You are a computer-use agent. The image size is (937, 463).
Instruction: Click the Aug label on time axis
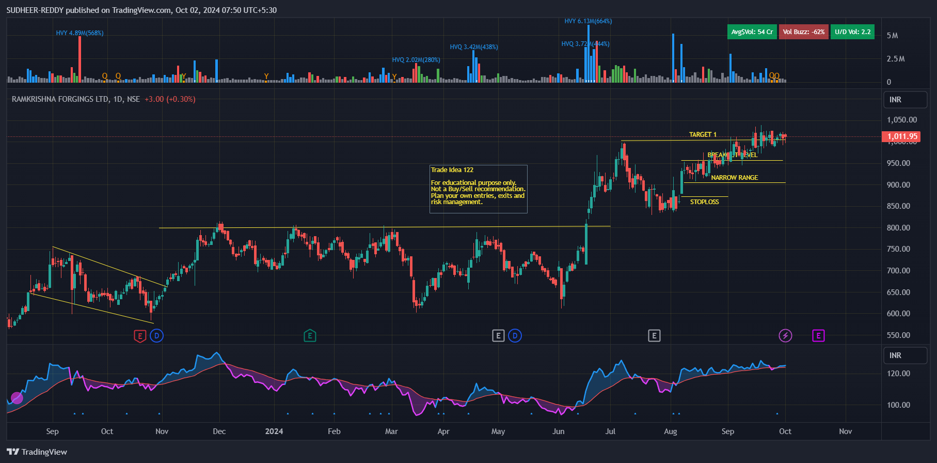point(670,431)
